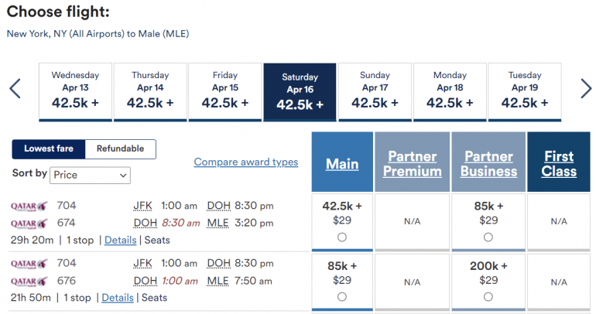
Task: Choose the 85k Main fare radio button
Action: 342,296
